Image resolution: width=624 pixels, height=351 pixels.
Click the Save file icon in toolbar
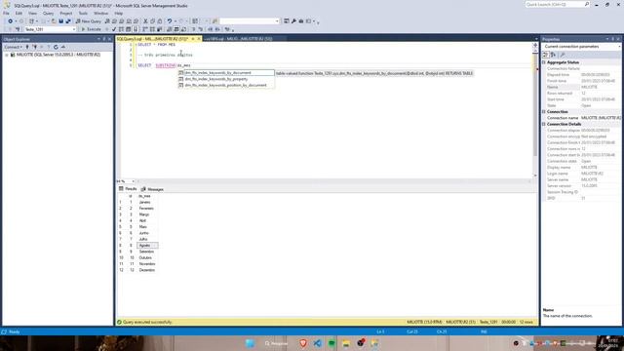tap(60, 21)
